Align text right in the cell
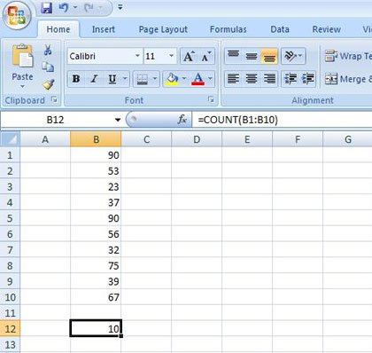Viewport: 372px width, 353px height. tap(269, 79)
